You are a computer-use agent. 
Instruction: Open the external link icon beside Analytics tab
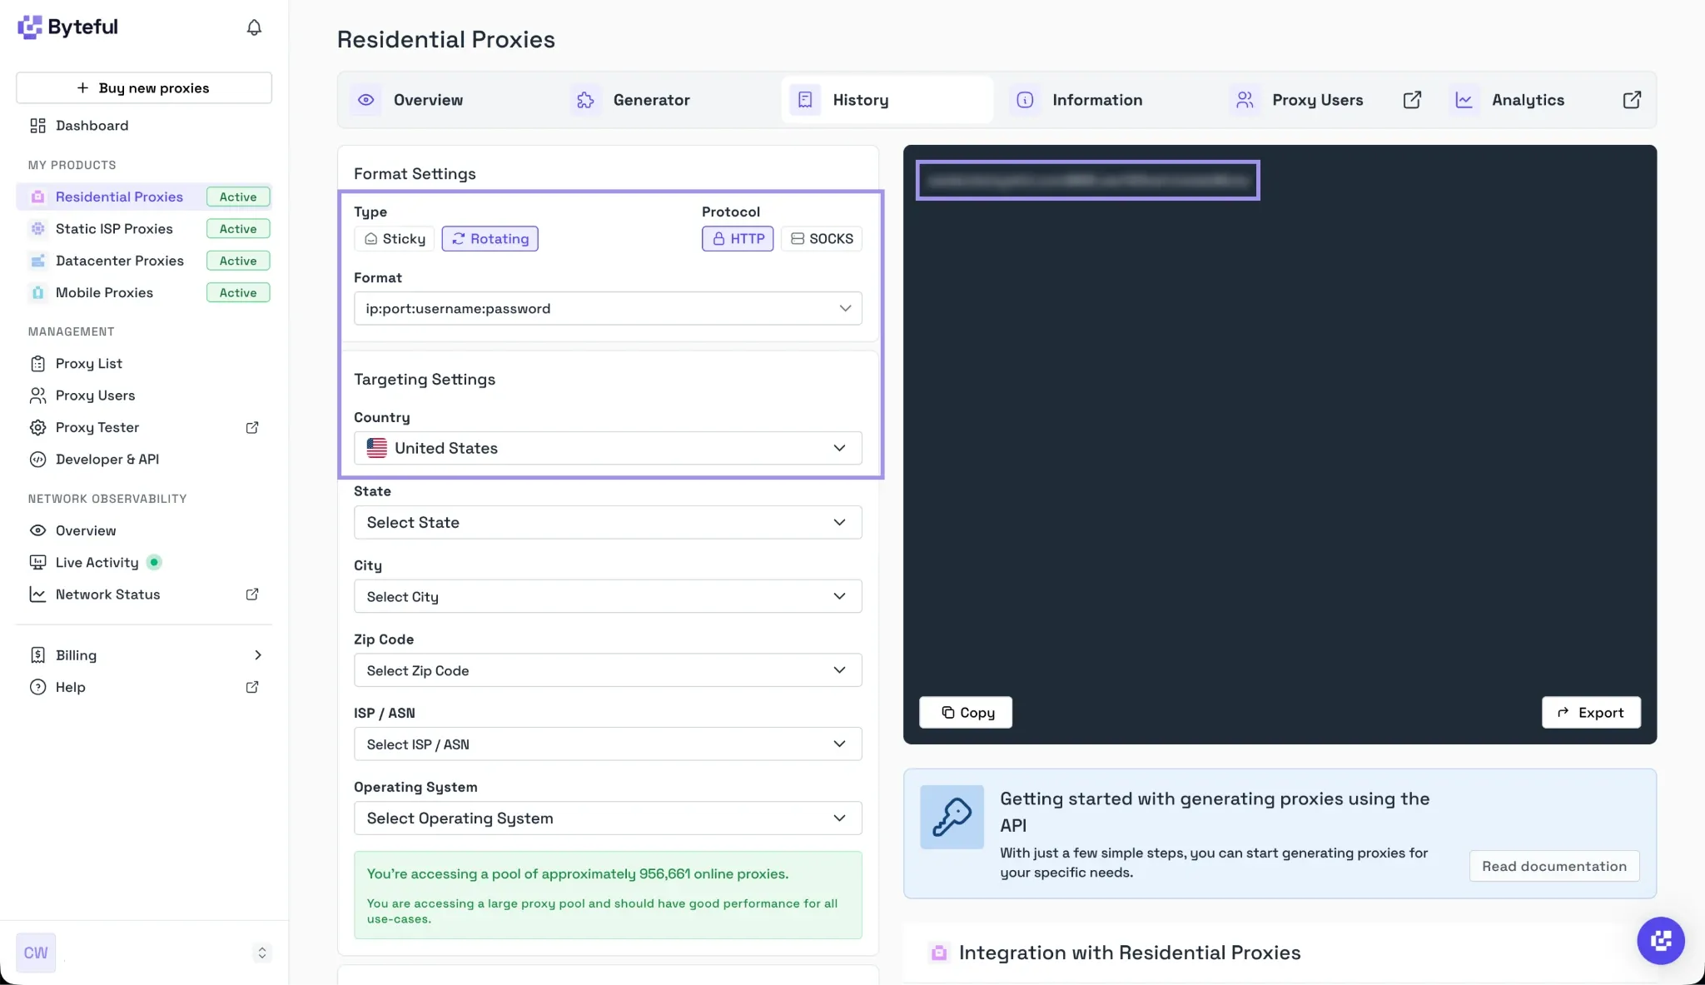click(x=1632, y=100)
